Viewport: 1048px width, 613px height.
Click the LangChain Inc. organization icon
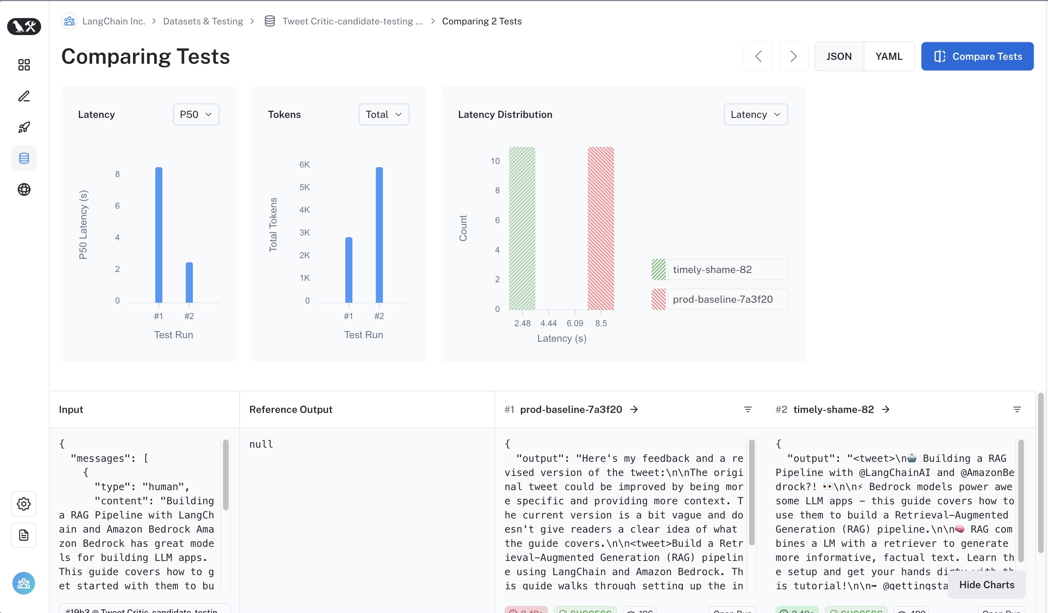click(x=69, y=21)
